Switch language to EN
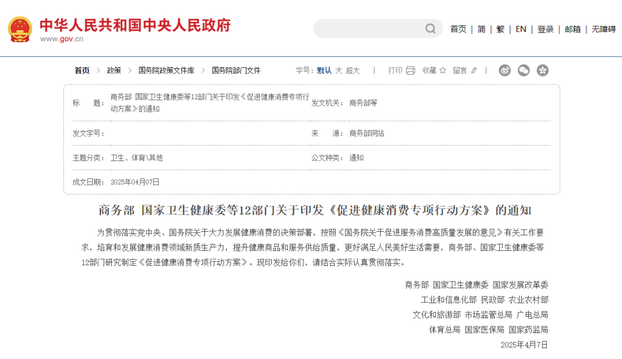This screenshot has height=359, width=622. pos(521,29)
